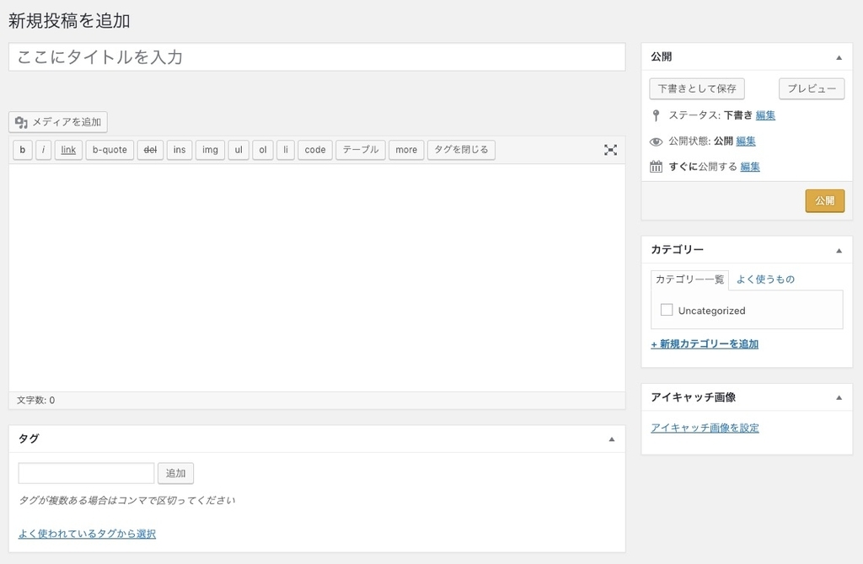Click the li quicktag button
The width and height of the screenshot is (863, 564).
pos(285,150)
